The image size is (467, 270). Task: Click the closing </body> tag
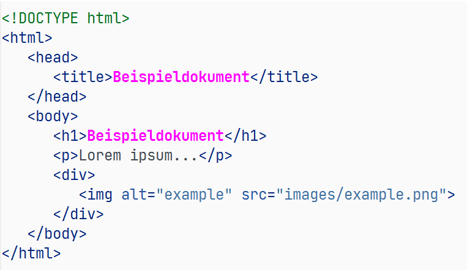point(57,234)
